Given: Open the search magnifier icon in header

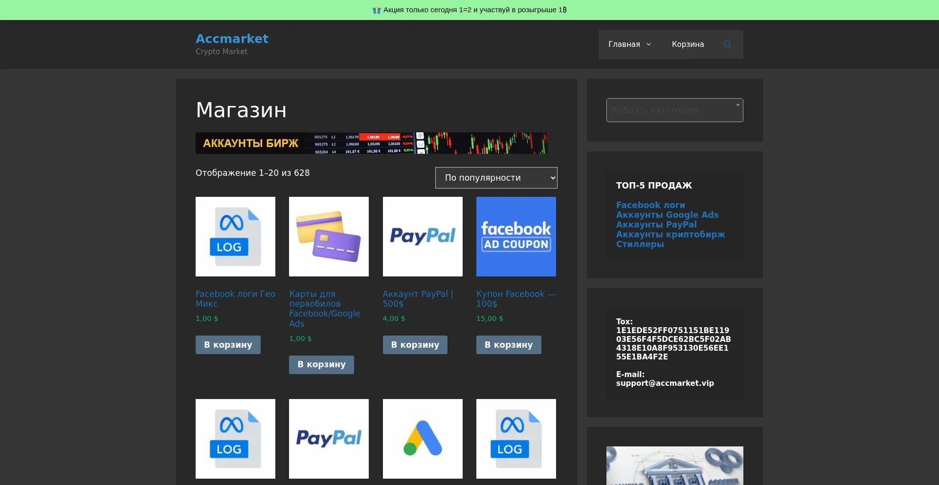Looking at the screenshot, I should click(x=727, y=44).
